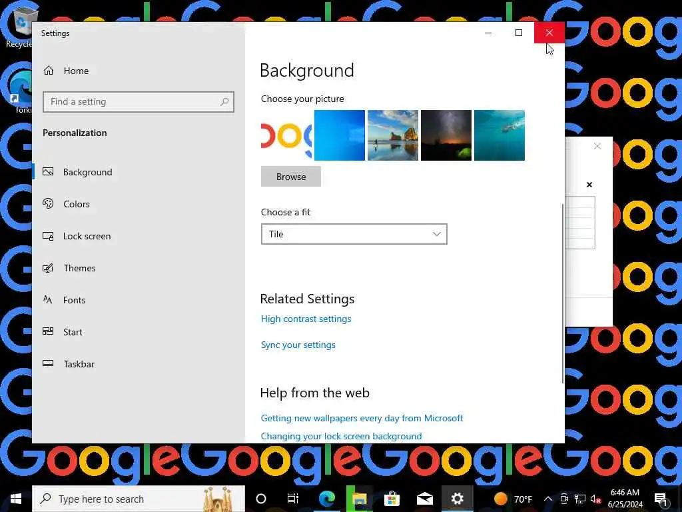The width and height of the screenshot is (682, 512).
Task: Open Cortana from the taskbar
Action: pyautogui.click(x=261, y=499)
